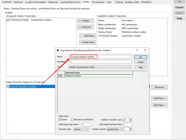Viewport: 186px width, 140px height.
Task: Open the Location/Orientation tab
Action: pos(36,2)
